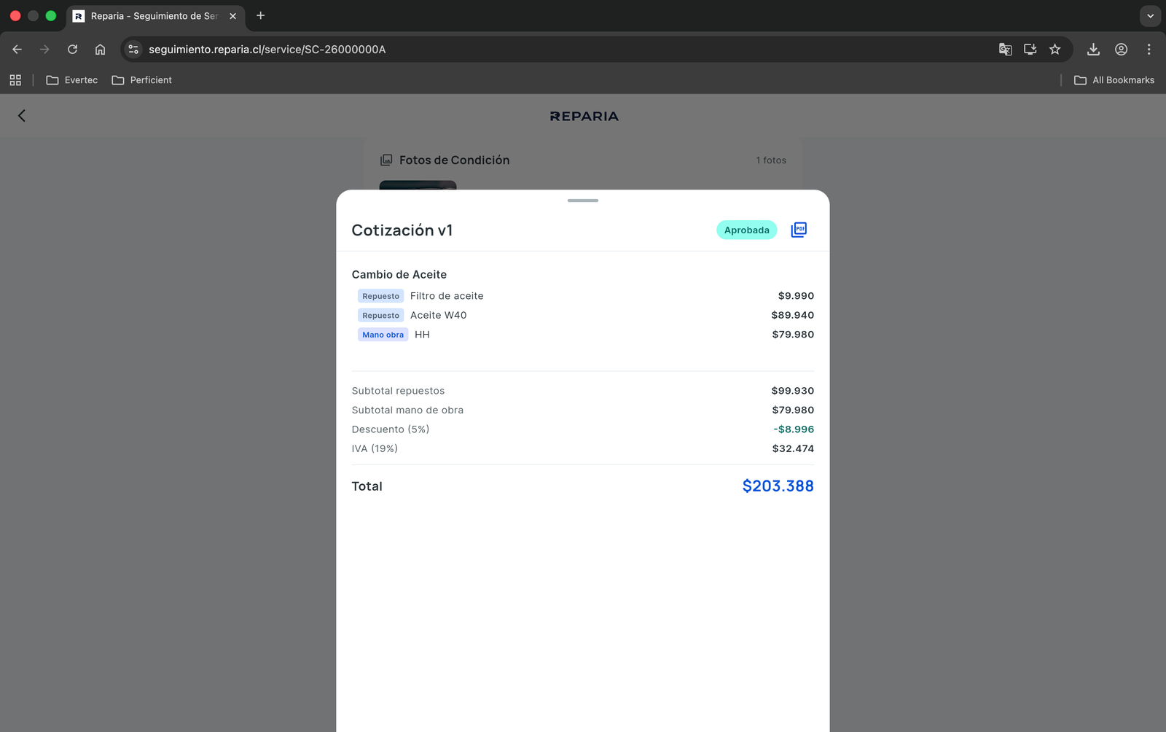
Task: Go back using the page back arrow
Action: (21, 115)
